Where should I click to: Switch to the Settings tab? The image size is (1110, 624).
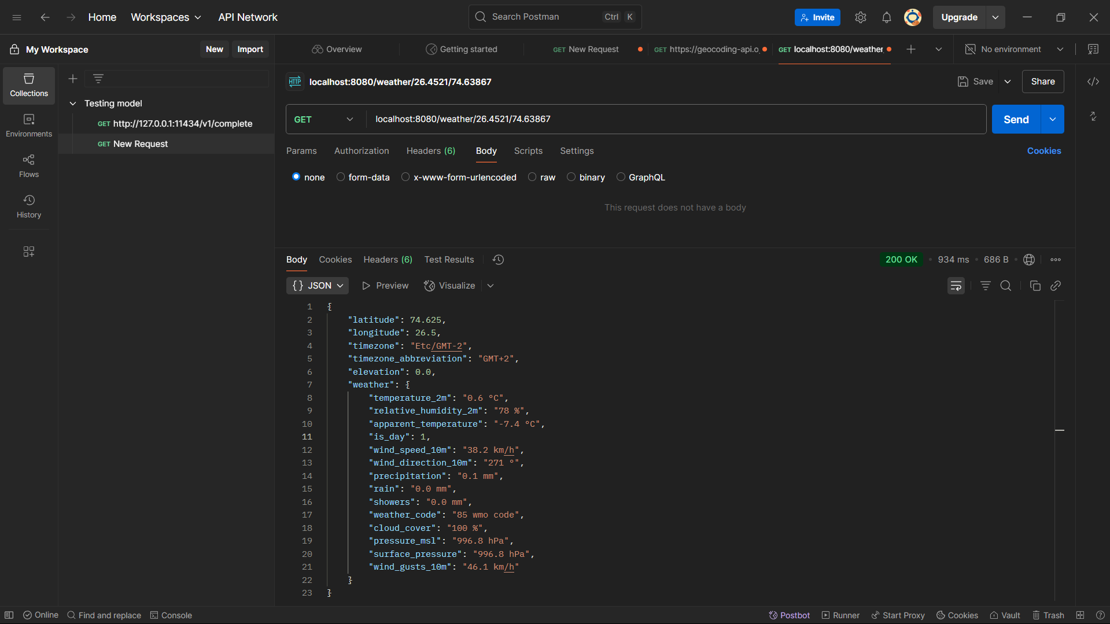(577, 151)
